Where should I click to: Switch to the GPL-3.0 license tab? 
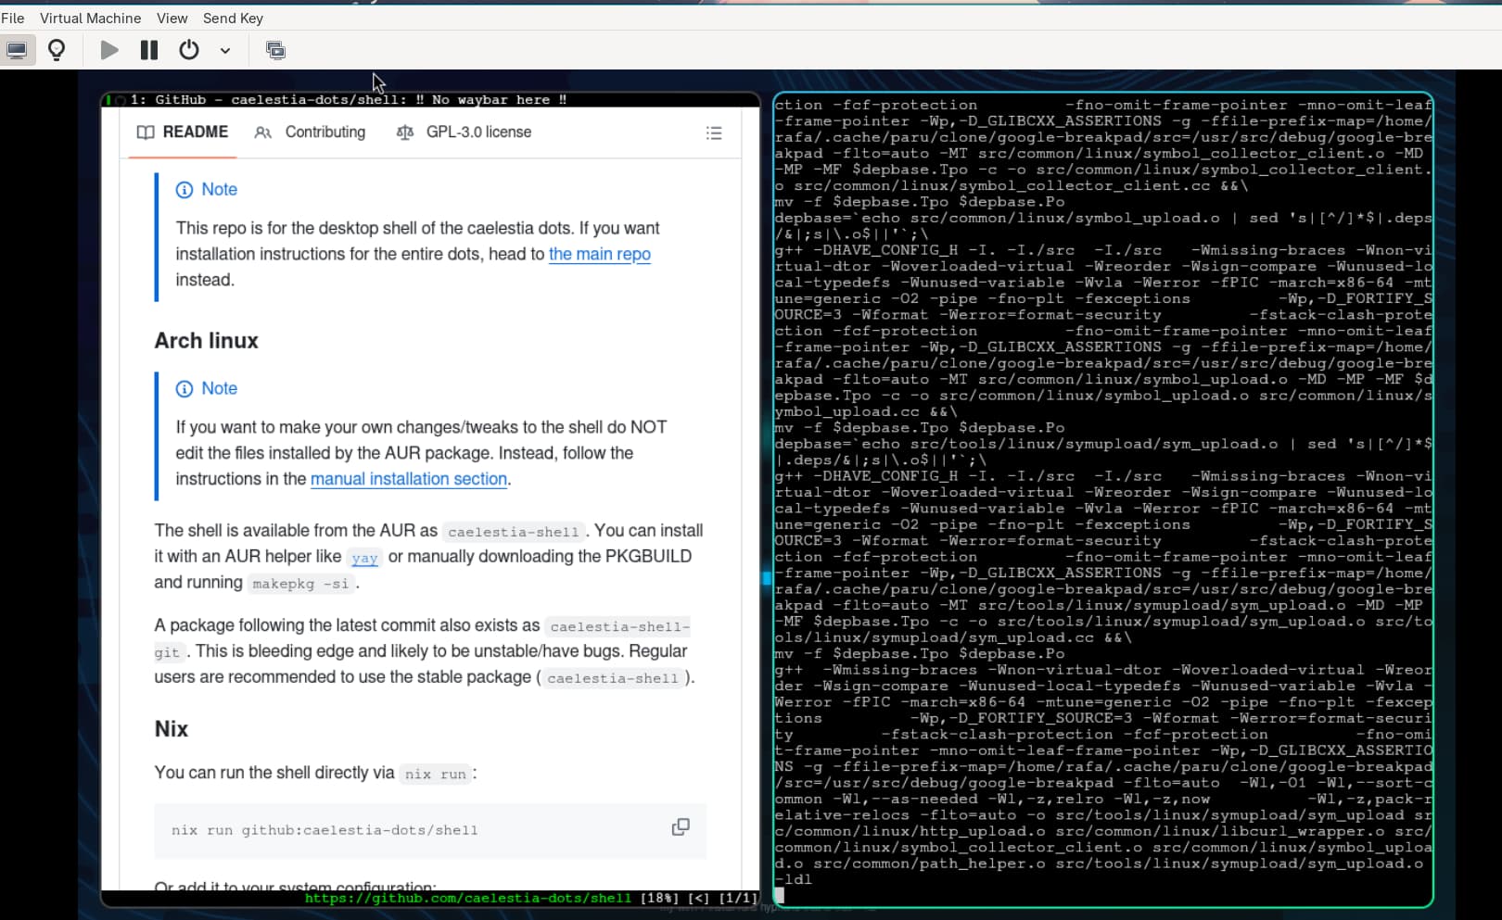(464, 132)
